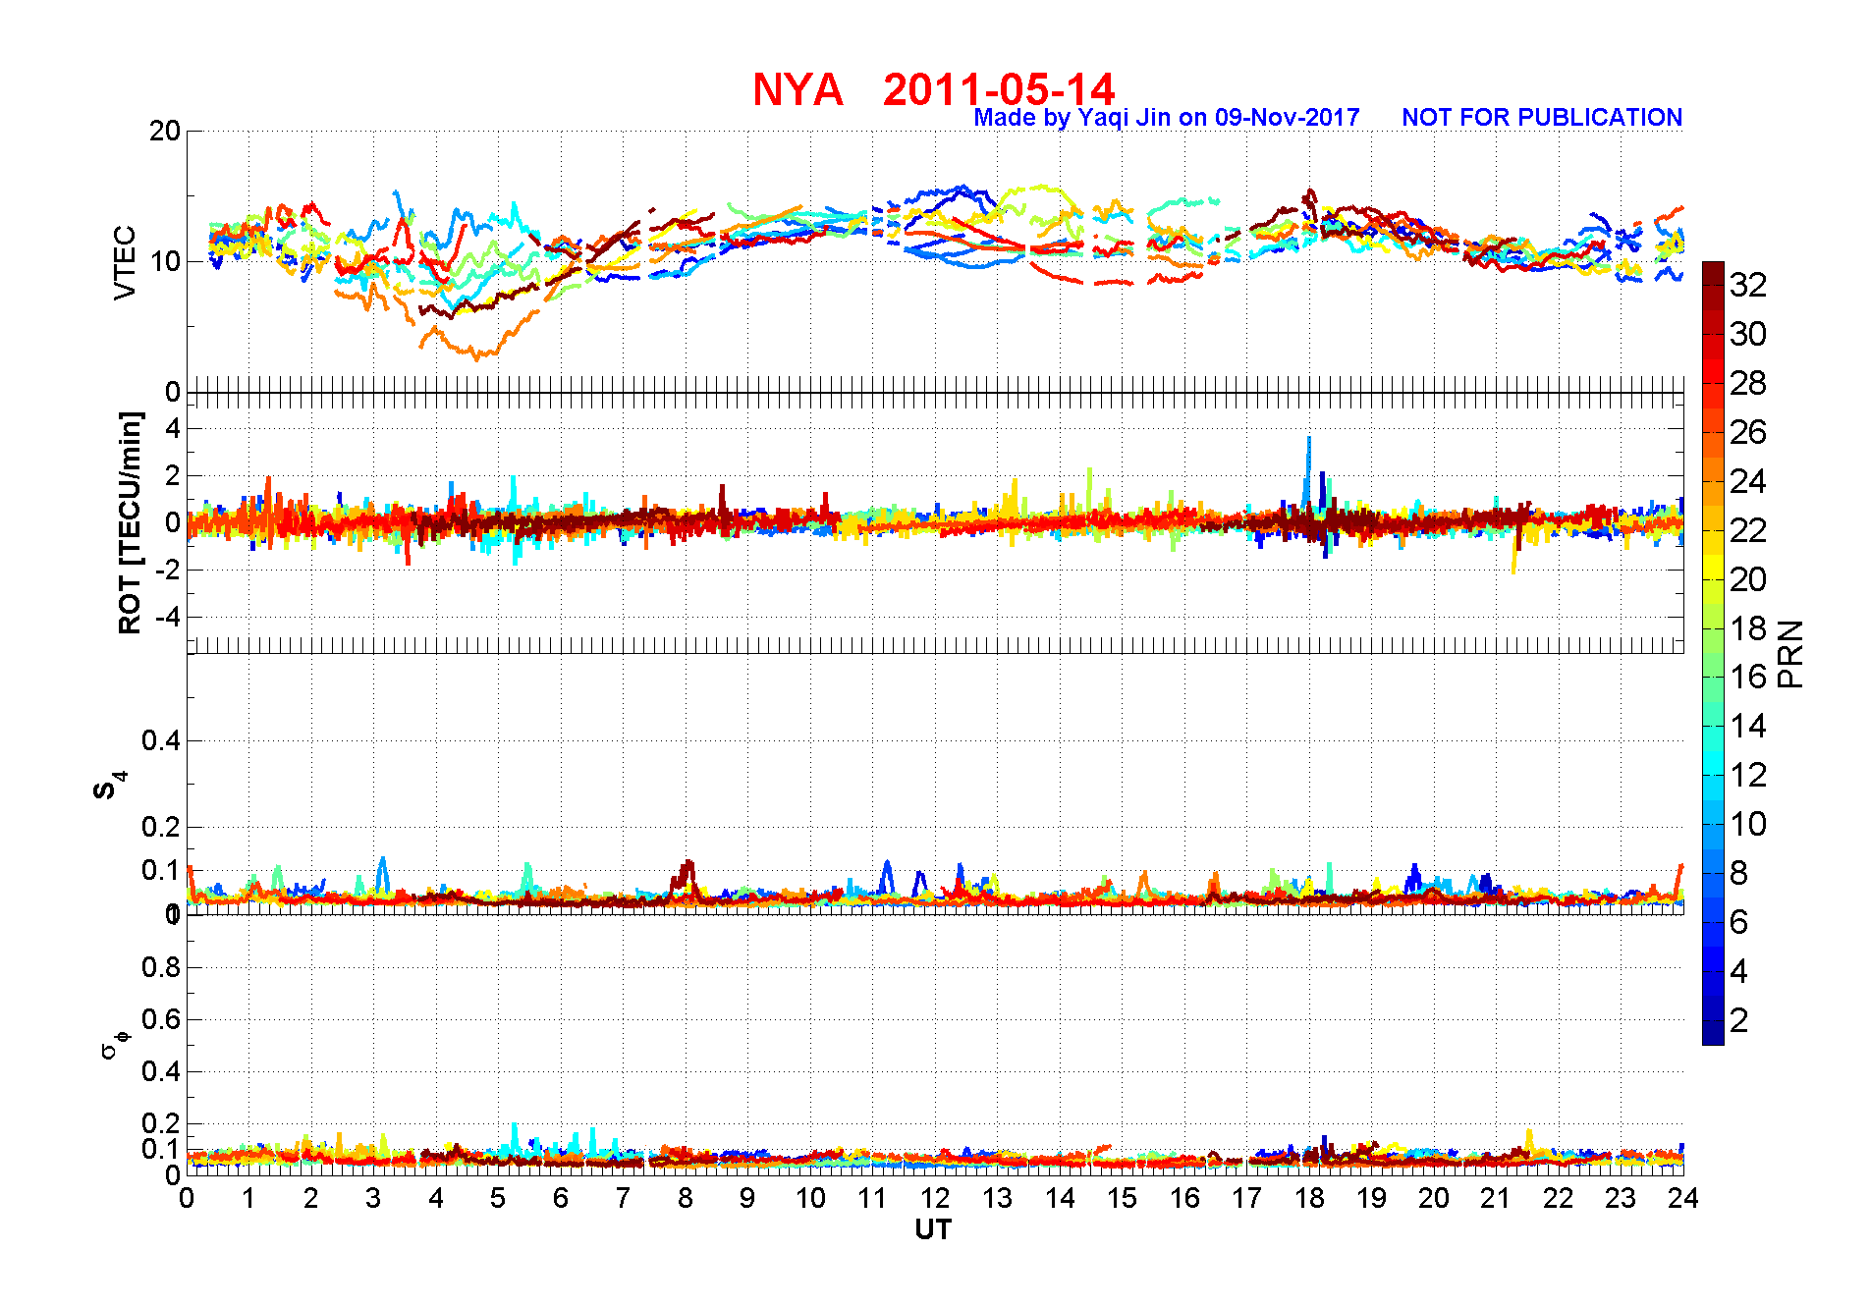The width and height of the screenshot is (1870, 1306).
Task: Click colorbar tick label "16"
Action: click(x=1748, y=677)
